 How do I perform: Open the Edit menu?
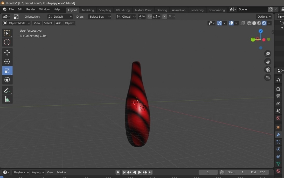click(x=20, y=9)
